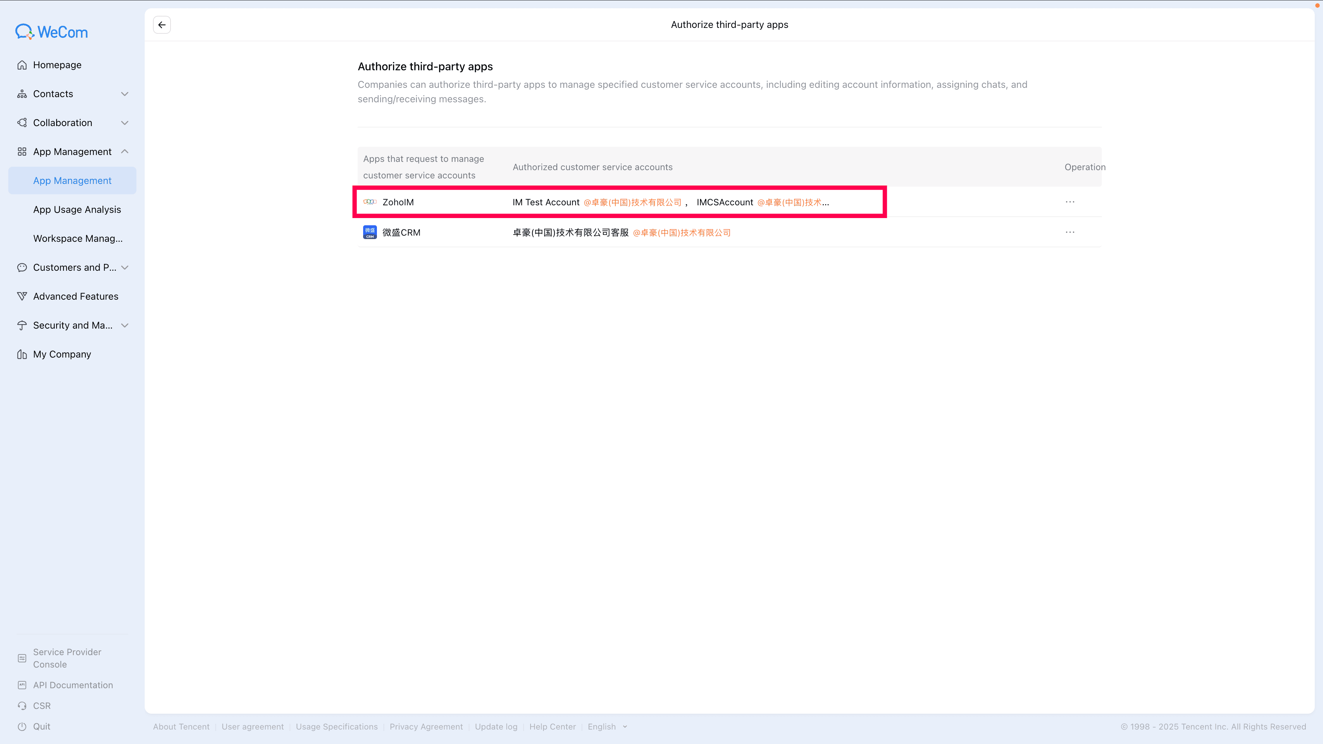Click the CSR headset icon
The height and width of the screenshot is (744, 1323).
coord(22,705)
